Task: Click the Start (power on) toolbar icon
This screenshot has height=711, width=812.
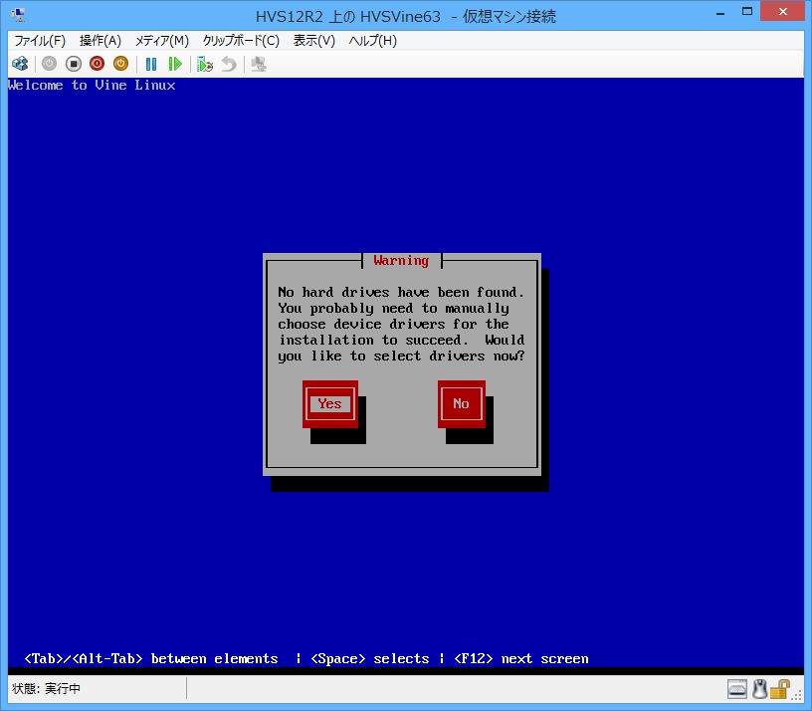Action: point(49,64)
